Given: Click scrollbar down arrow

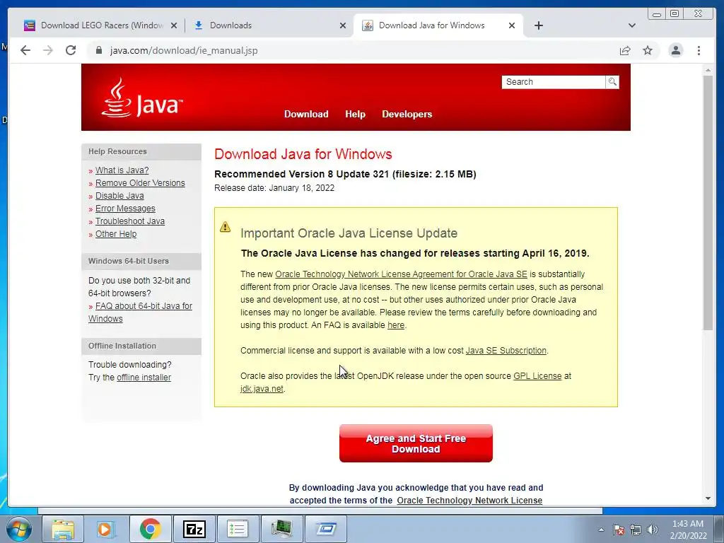Looking at the screenshot, I should coord(708,498).
